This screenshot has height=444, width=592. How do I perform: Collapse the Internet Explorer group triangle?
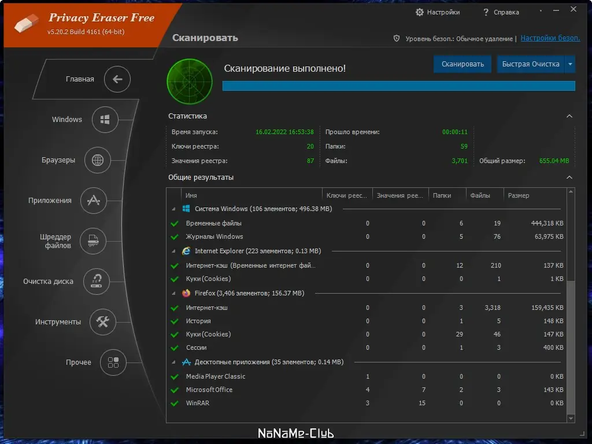click(173, 251)
